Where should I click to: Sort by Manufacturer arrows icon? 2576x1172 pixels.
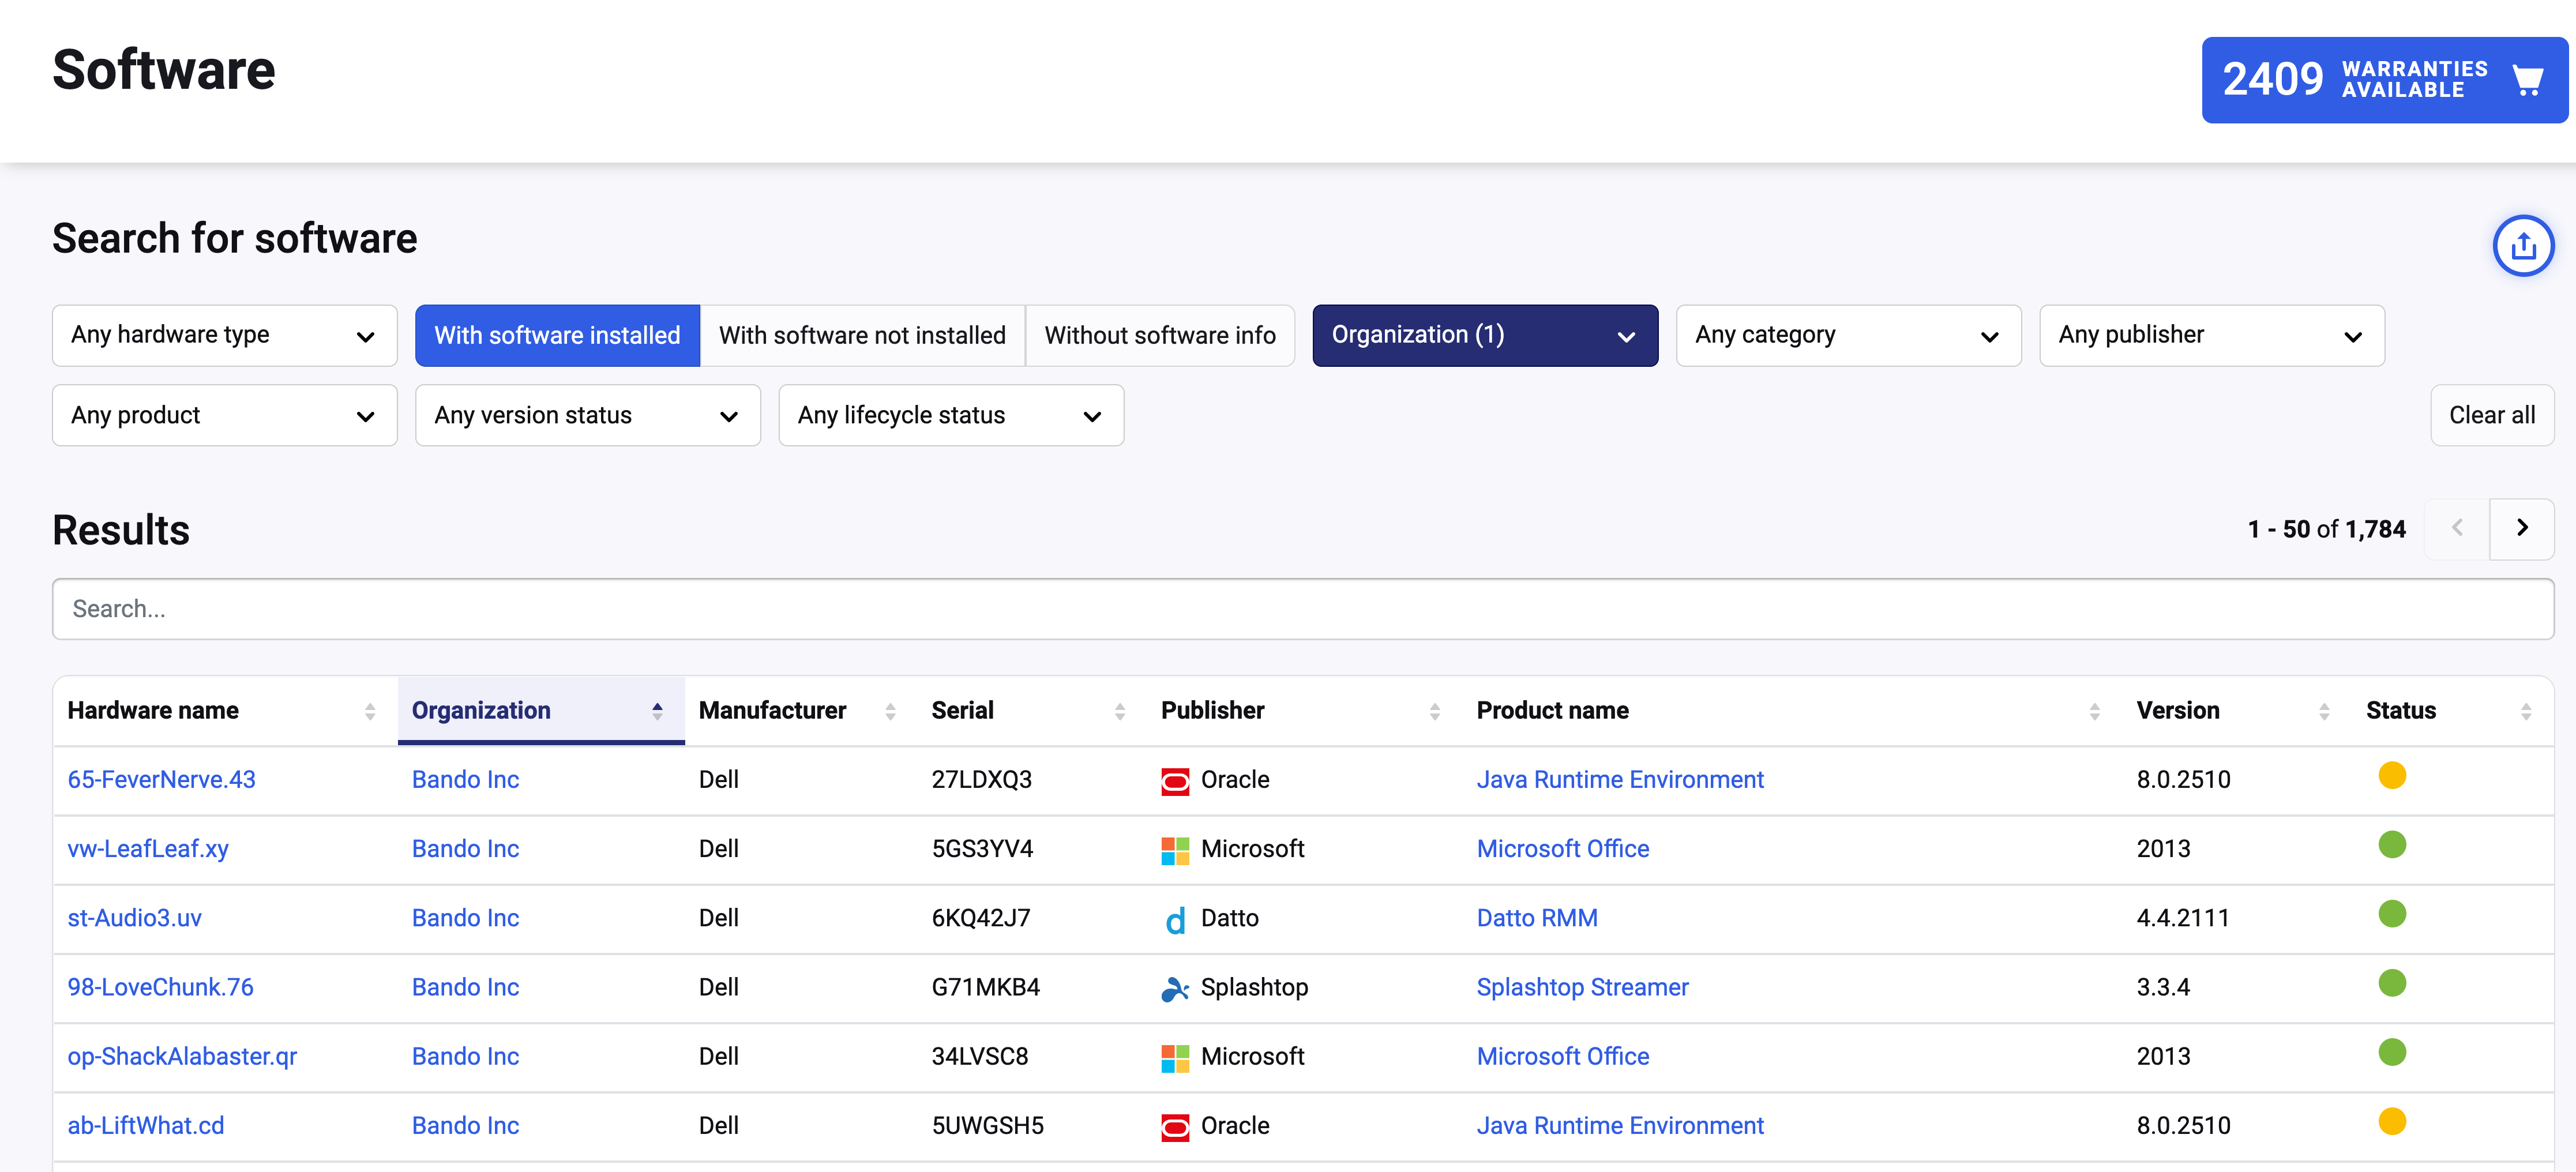[x=890, y=711]
